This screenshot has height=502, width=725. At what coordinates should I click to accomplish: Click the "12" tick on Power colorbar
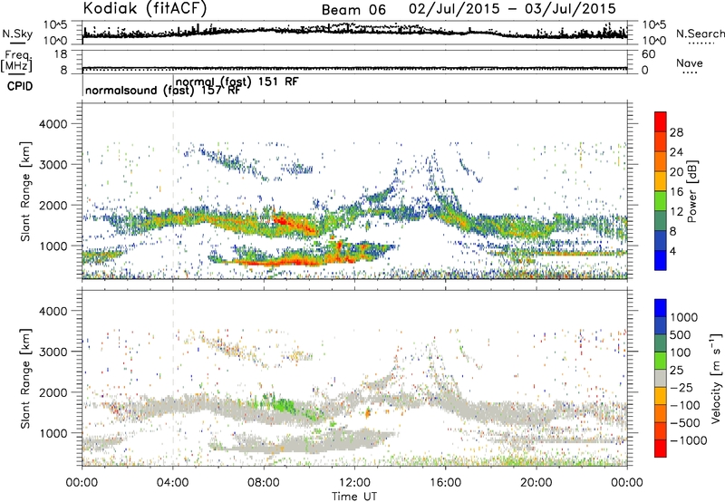(676, 212)
